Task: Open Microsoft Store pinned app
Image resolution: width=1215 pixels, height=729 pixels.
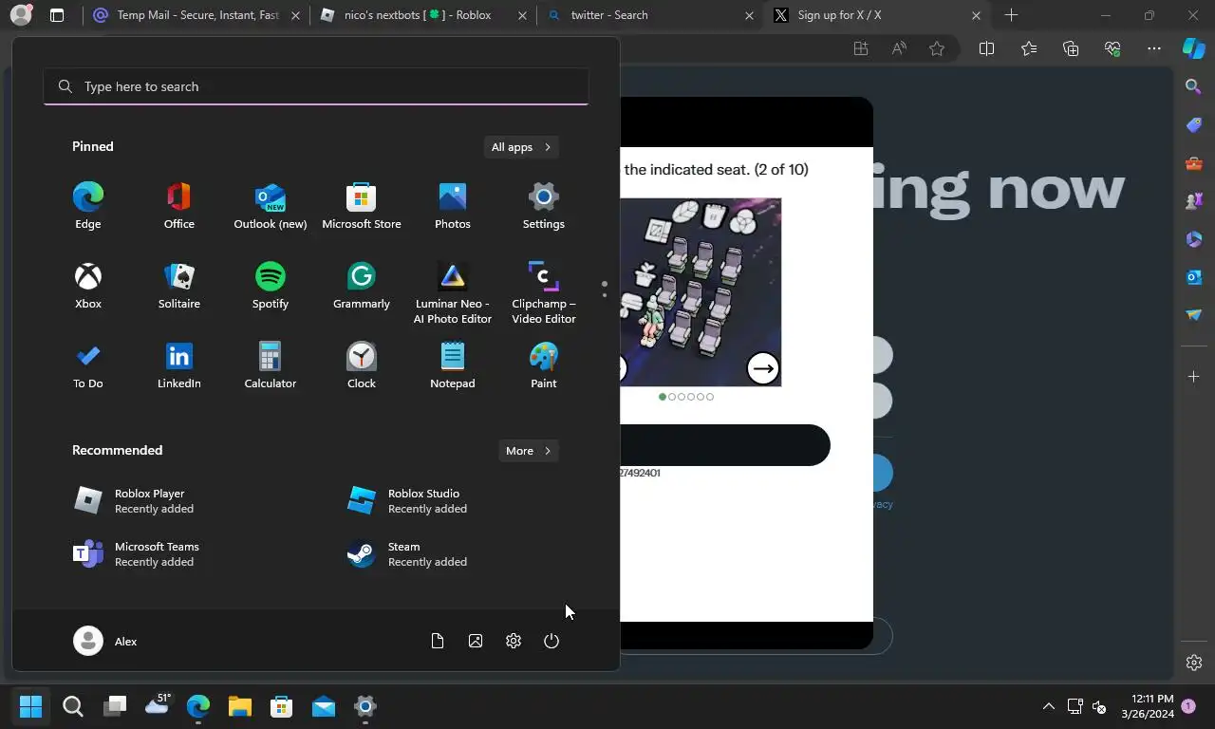Action: click(x=362, y=206)
